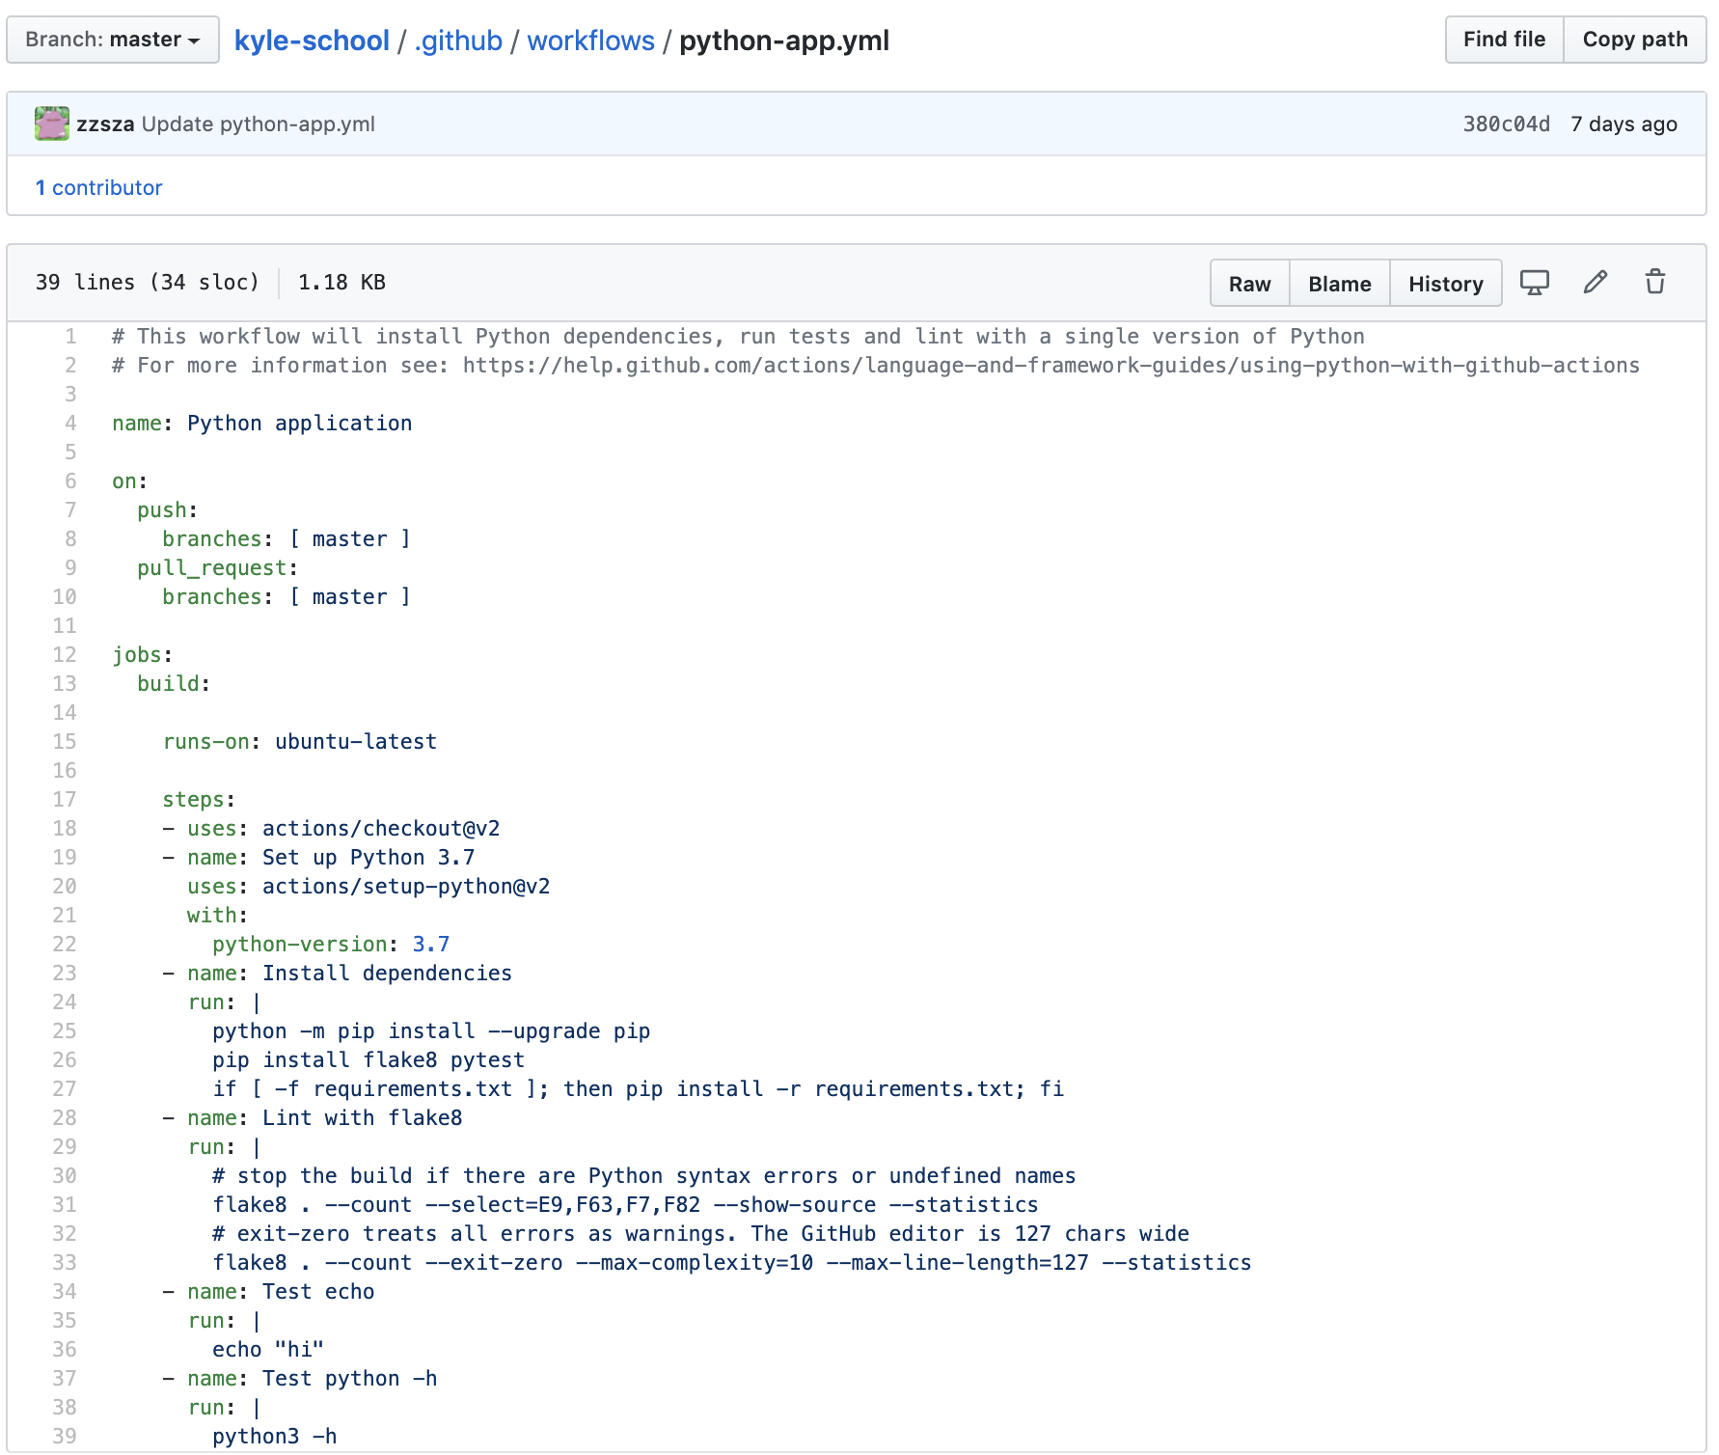The image size is (1719, 1455).
Task: Click the pencil edit file icon
Action: point(1595,283)
